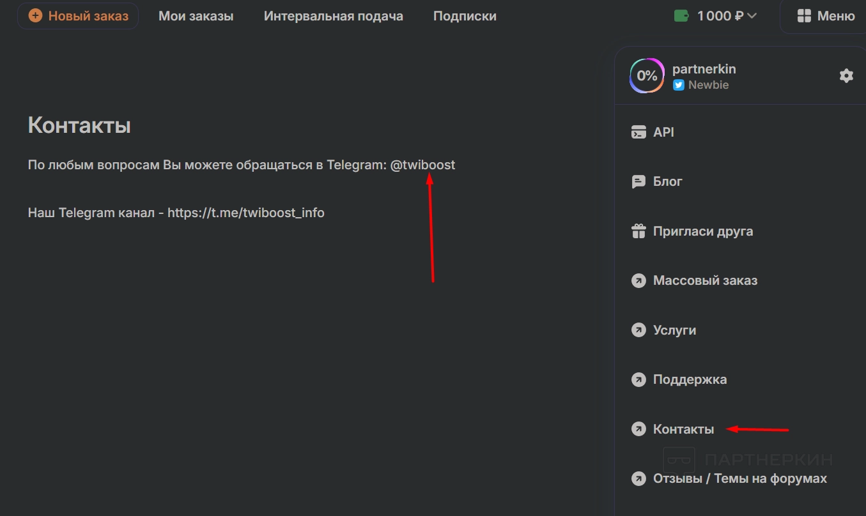Expand the 1 000 ₽ balance dropdown
Image resolution: width=866 pixels, height=516 pixels.
click(x=752, y=16)
